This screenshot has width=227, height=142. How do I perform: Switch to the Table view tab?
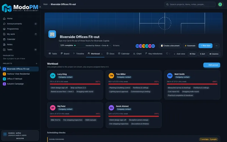click(53, 54)
